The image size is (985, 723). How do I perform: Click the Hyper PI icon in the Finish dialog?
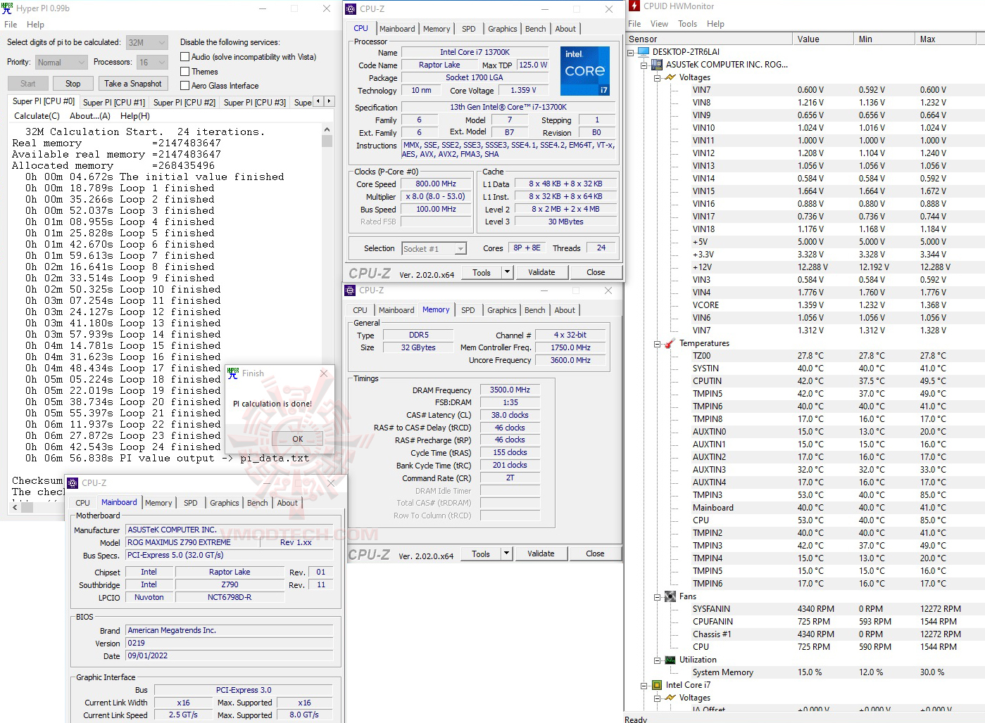coord(232,373)
